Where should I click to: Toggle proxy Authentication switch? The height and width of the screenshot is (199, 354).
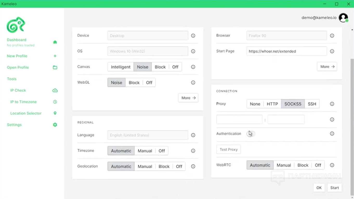click(251, 134)
